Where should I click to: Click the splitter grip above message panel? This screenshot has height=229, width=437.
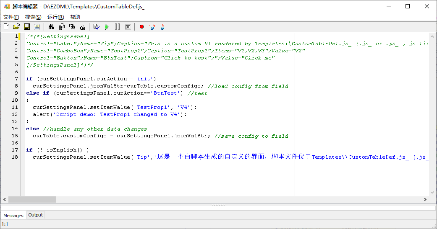[218, 206]
